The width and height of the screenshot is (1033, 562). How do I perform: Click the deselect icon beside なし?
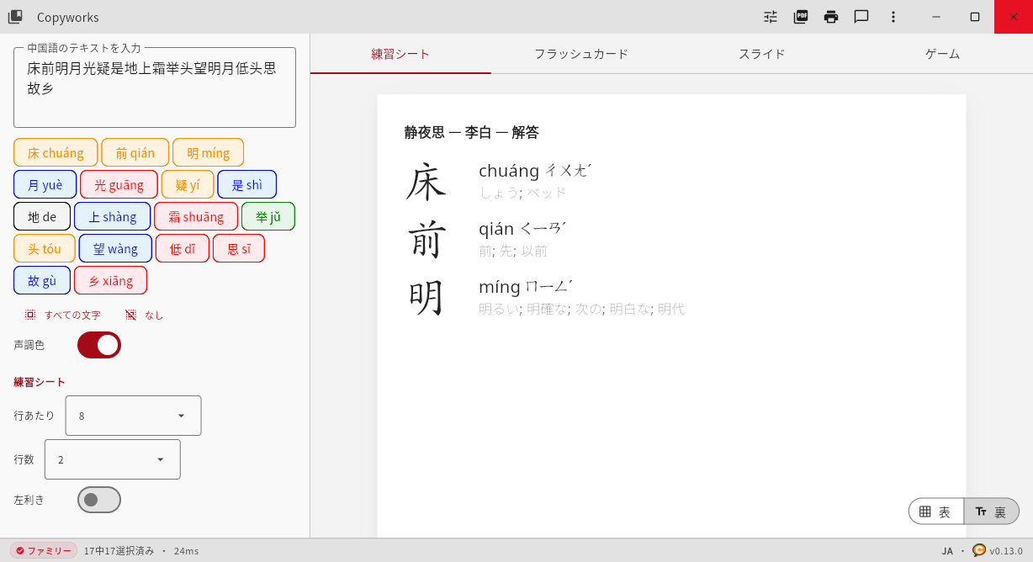(130, 315)
